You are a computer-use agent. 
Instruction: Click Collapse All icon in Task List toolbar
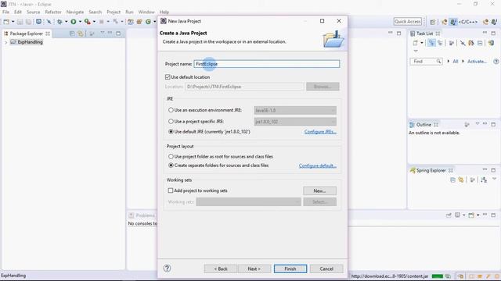[x=480, y=43]
